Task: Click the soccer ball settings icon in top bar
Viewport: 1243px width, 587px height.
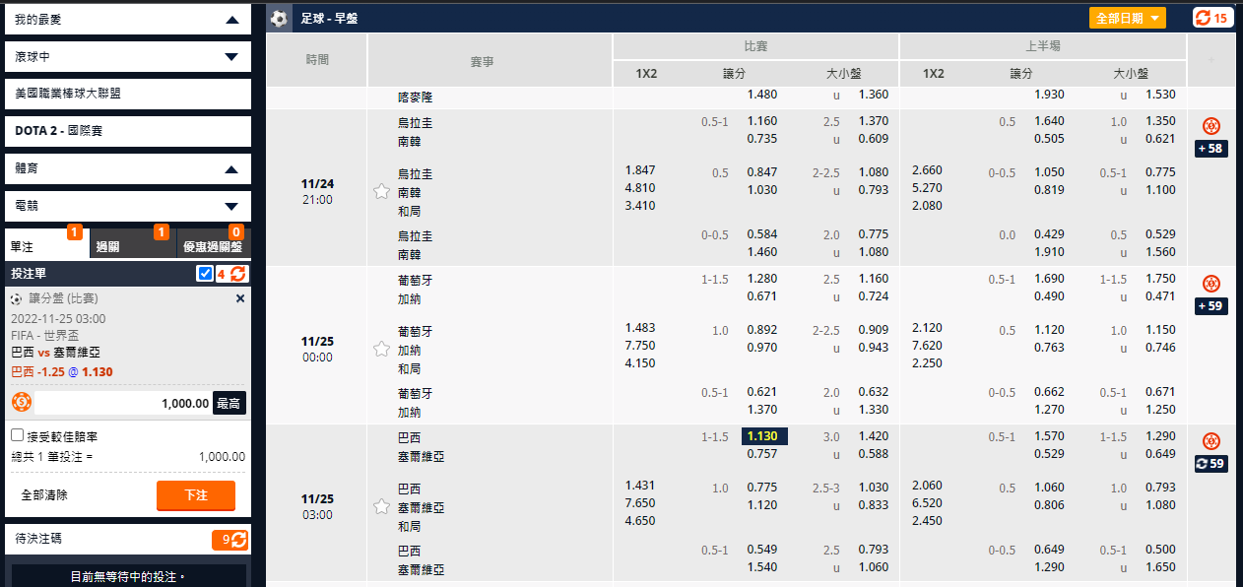Action: (277, 15)
